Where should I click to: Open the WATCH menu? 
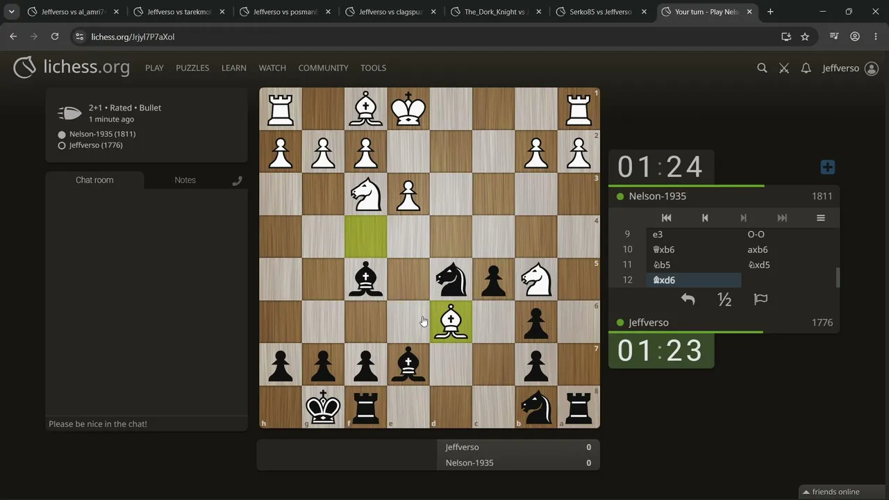[272, 68]
